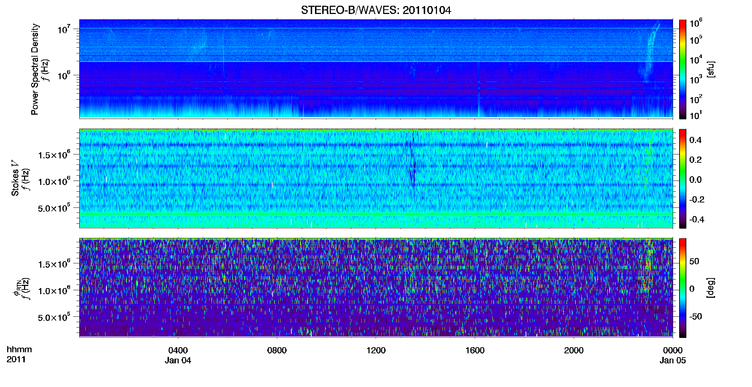Click the φ RTN degrees color bar
The image size is (752, 387).
682,288
